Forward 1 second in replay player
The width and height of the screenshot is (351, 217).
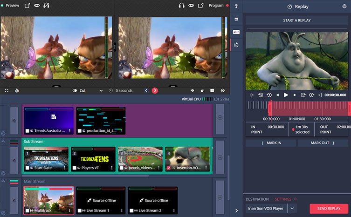(303, 95)
